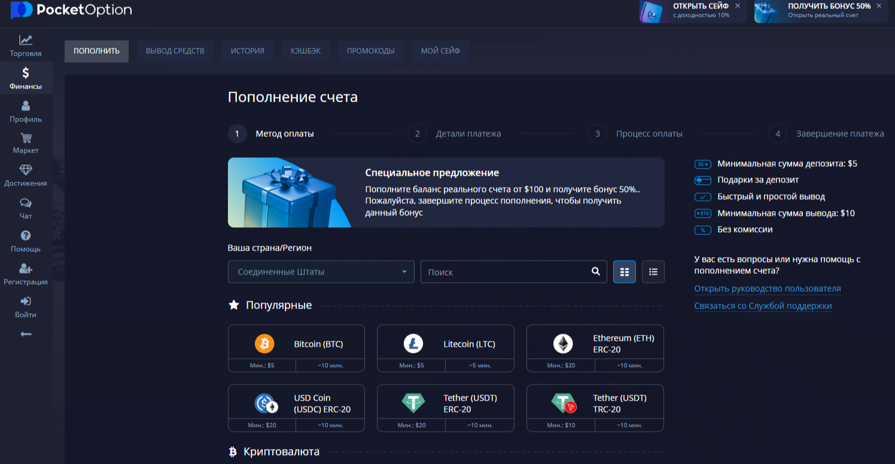895x464 pixels.
Task: Open the Кэшбэк tab
Action: pos(306,51)
